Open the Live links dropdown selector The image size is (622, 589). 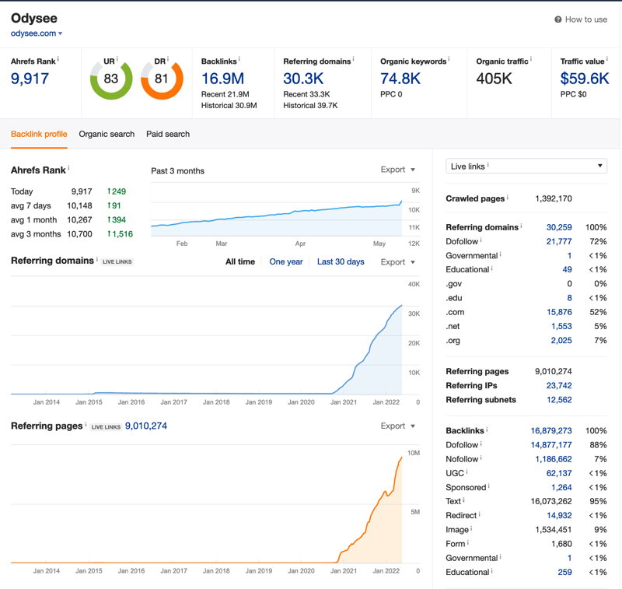tap(526, 166)
